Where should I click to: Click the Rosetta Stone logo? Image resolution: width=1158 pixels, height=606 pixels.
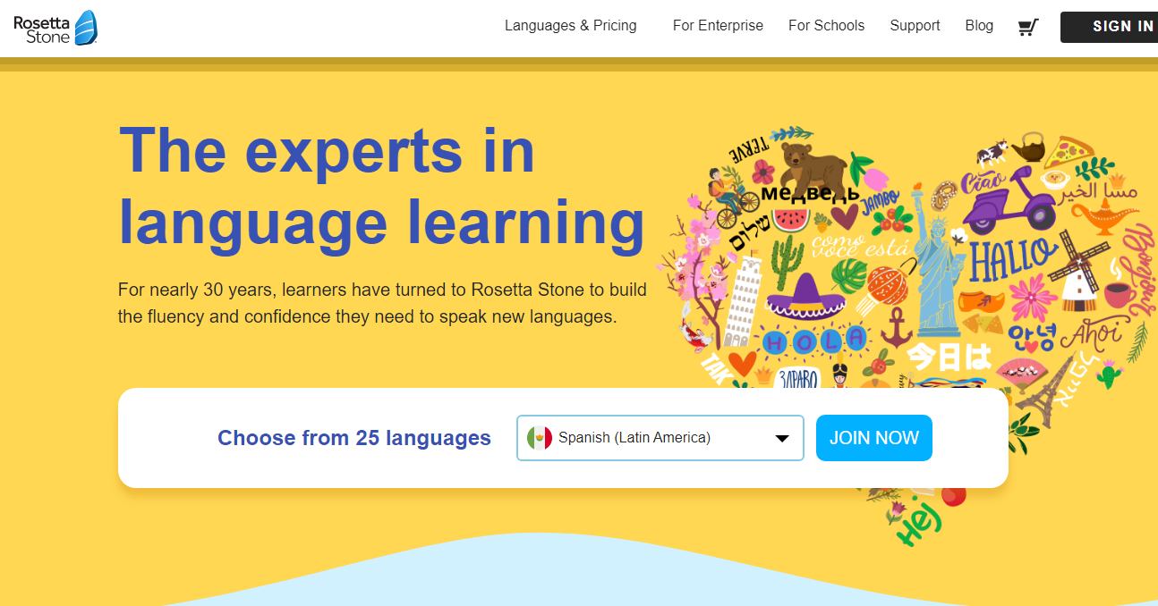pyautogui.click(x=55, y=28)
